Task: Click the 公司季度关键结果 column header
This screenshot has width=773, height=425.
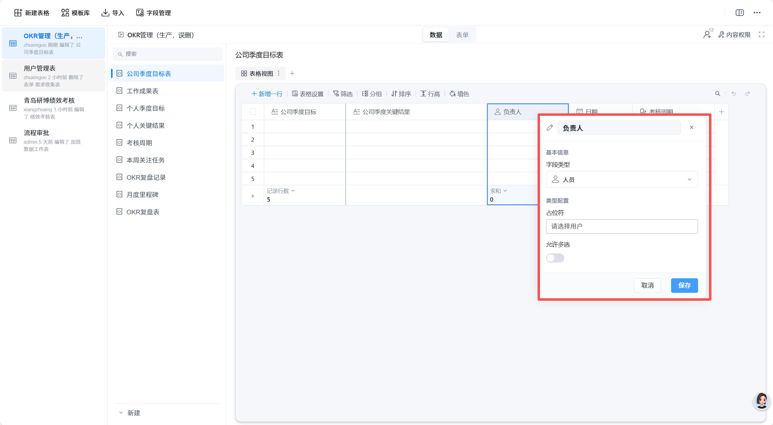Action: [416, 112]
